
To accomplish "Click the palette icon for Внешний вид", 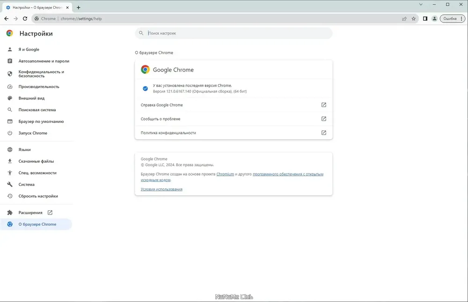I will [x=10, y=98].
